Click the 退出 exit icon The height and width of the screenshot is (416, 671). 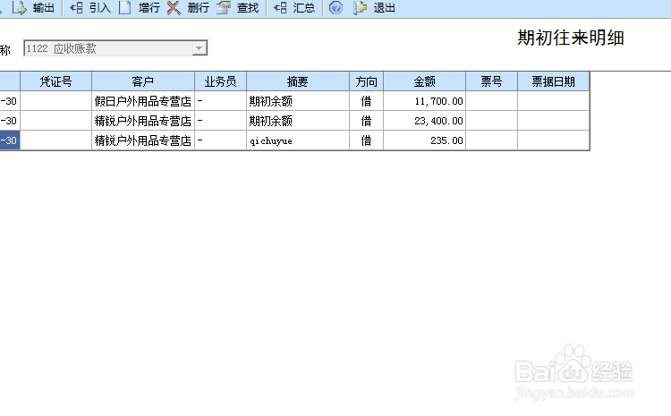click(x=360, y=8)
